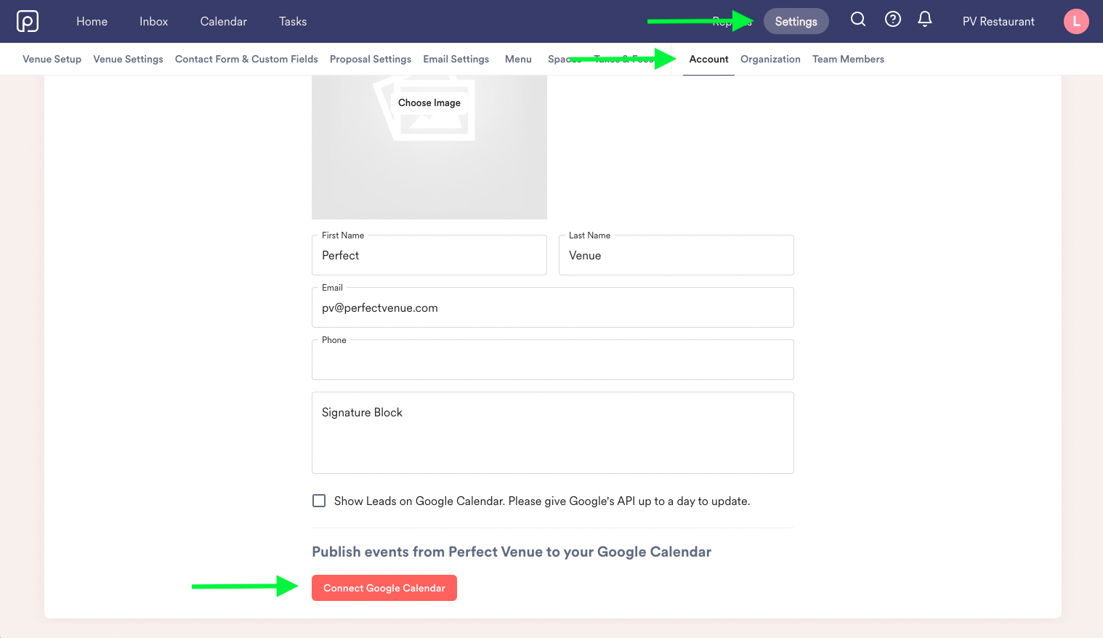
Task: Click the Perfect Venue logo
Action: [28, 21]
